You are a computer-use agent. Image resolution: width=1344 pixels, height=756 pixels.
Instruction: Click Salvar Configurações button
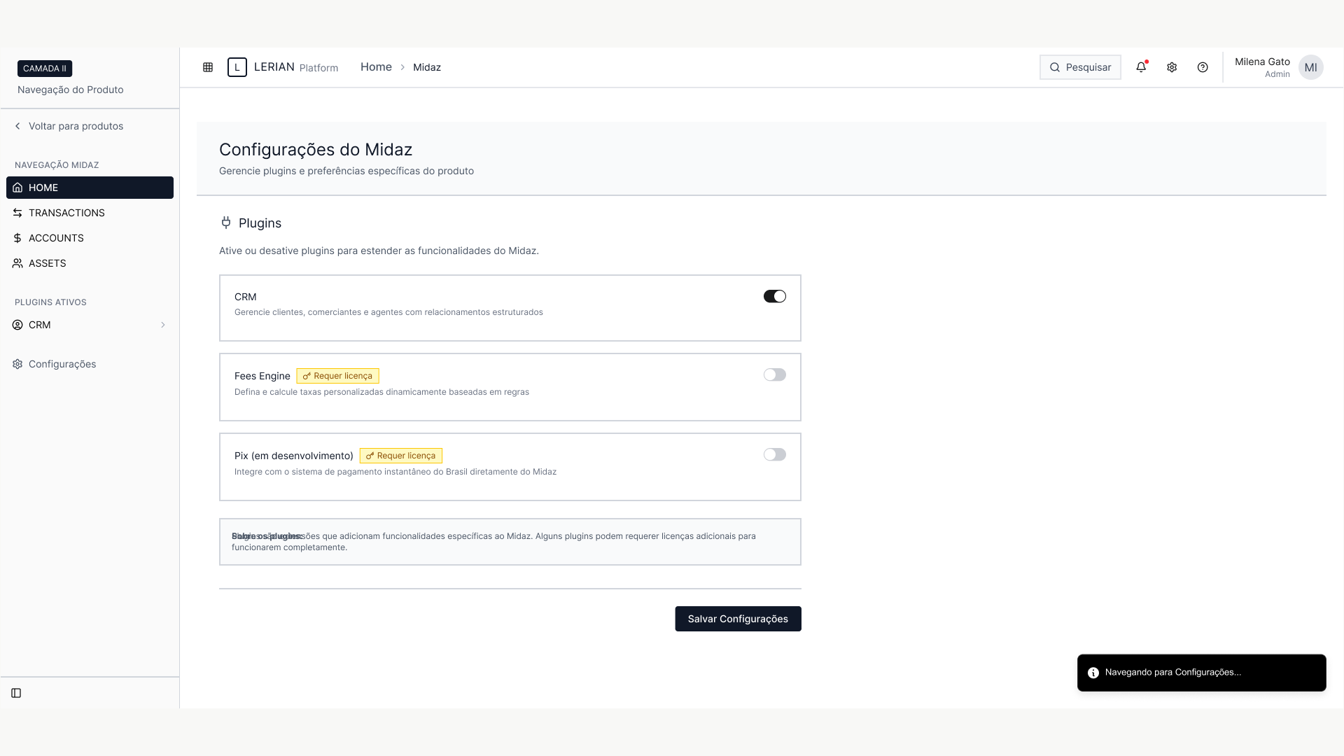(x=738, y=619)
